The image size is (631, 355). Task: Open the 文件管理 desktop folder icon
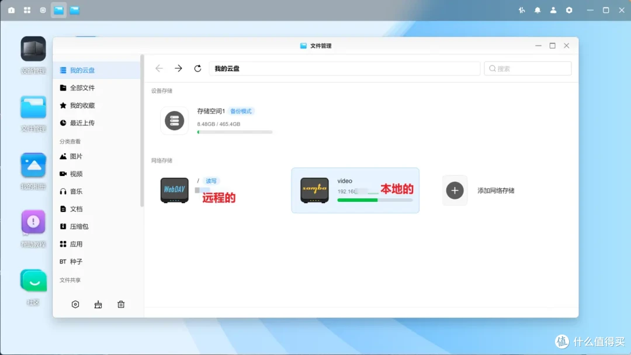[x=33, y=107]
